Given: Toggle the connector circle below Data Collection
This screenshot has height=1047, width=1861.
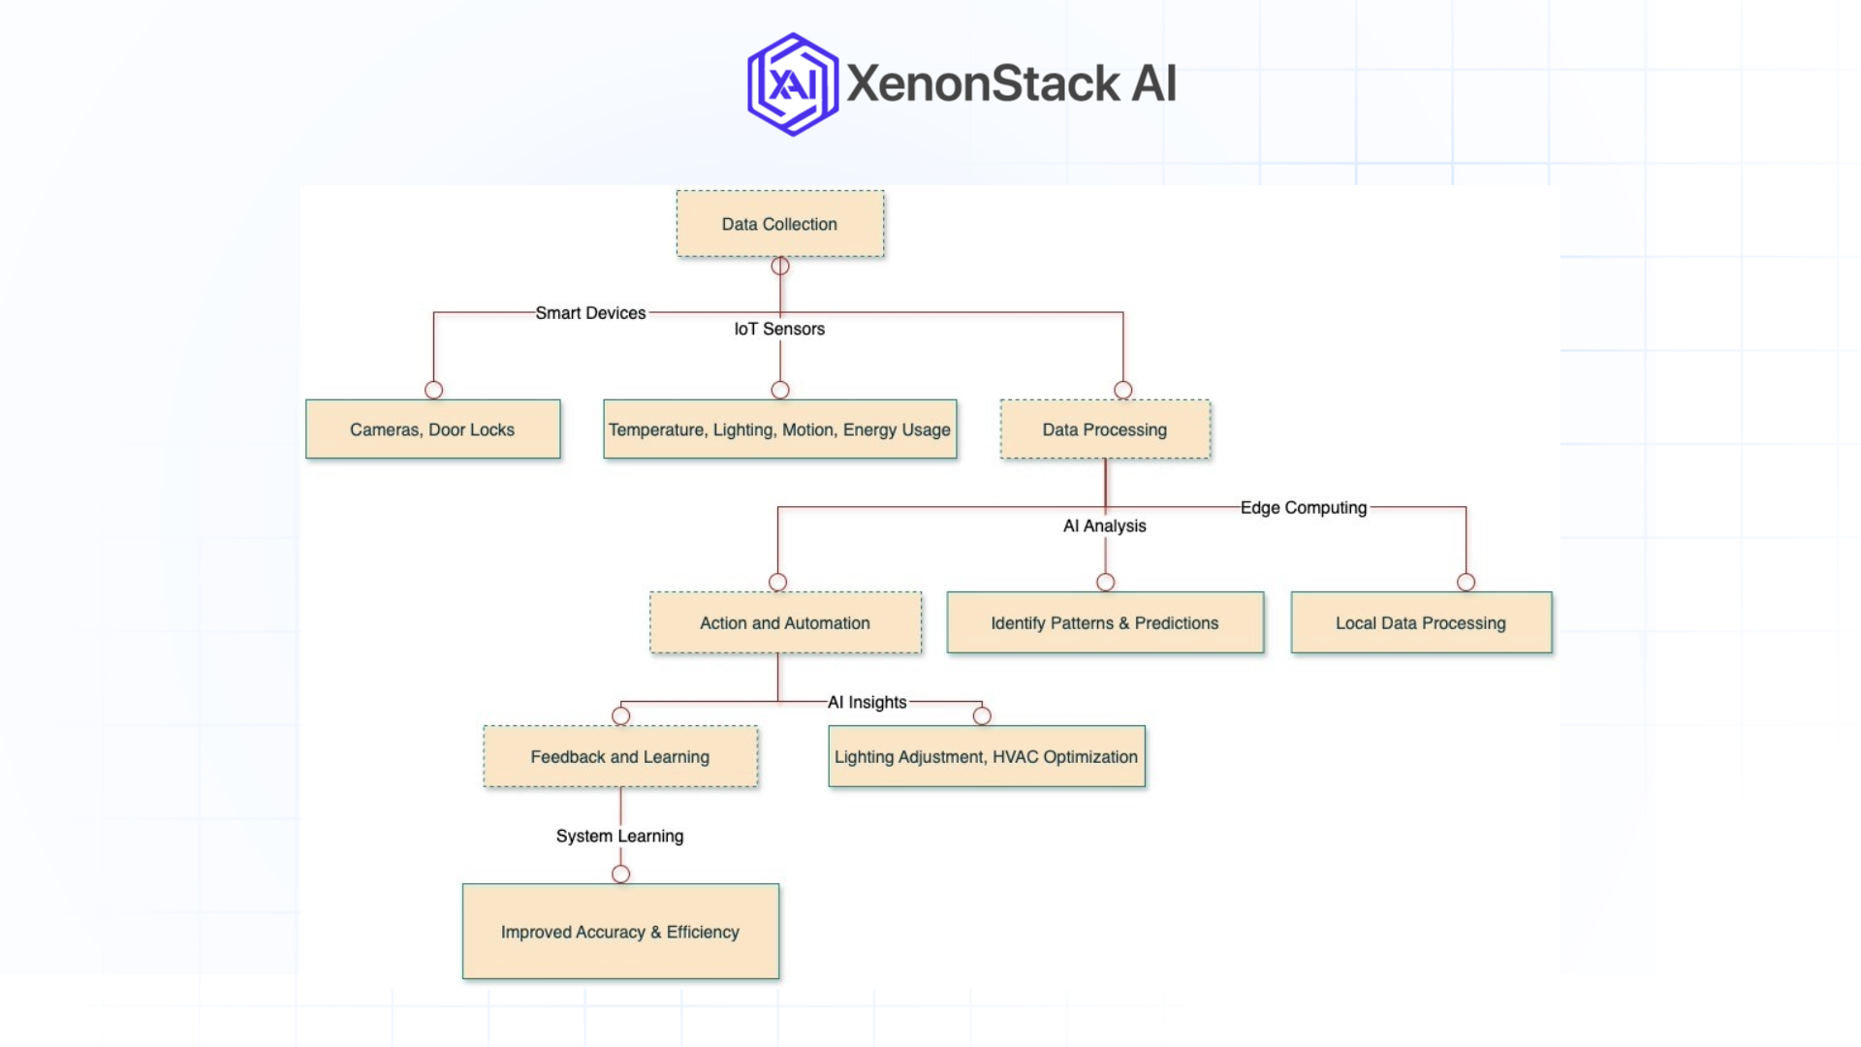Looking at the screenshot, I should [x=779, y=266].
